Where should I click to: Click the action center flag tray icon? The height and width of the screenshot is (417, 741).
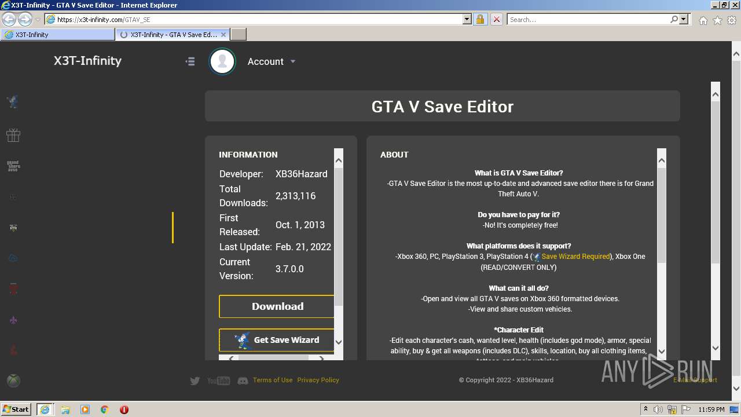[x=685, y=409]
